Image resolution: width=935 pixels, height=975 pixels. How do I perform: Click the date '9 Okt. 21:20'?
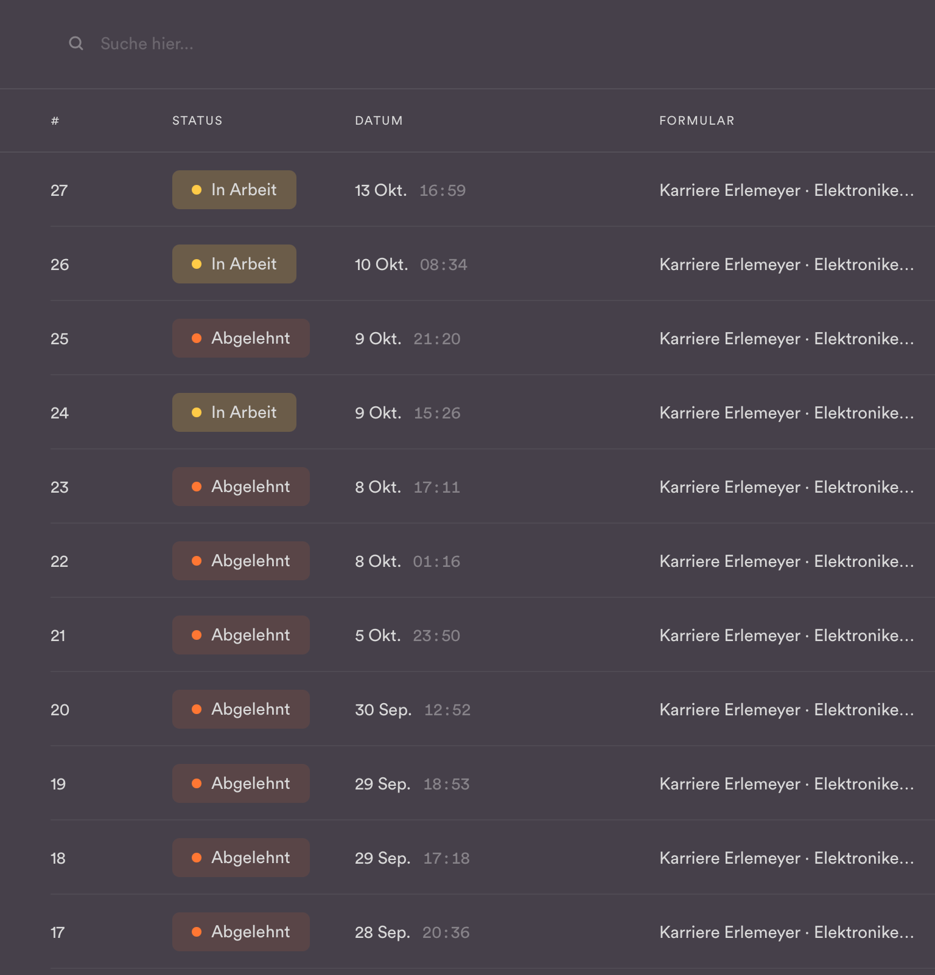[x=408, y=339]
